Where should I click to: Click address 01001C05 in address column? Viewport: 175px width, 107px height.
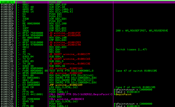[7, 50]
